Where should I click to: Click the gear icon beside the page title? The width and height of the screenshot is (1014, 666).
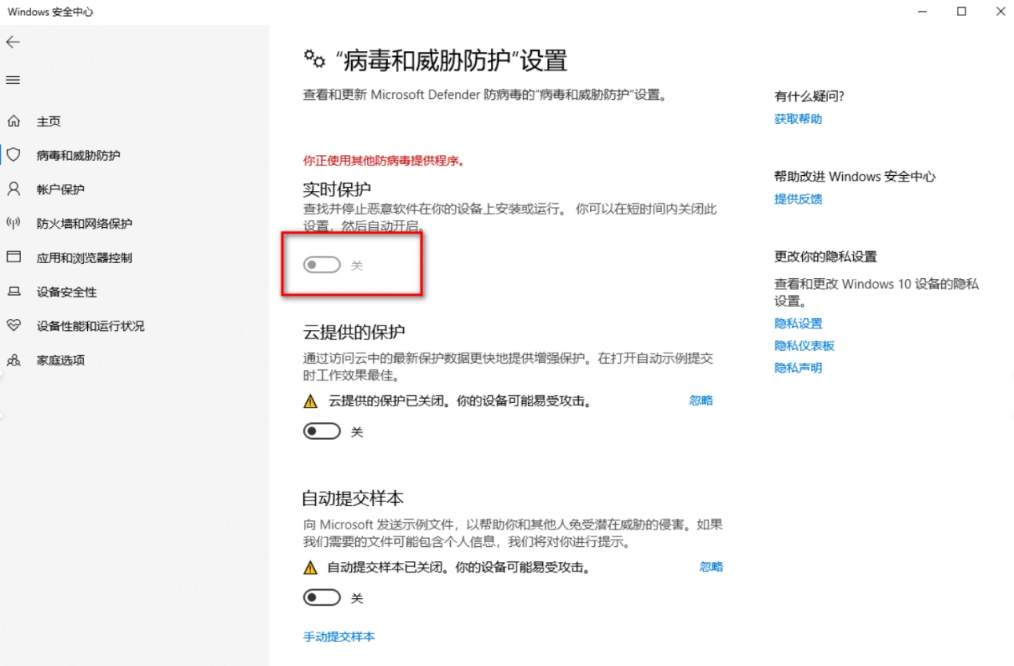(x=312, y=58)
